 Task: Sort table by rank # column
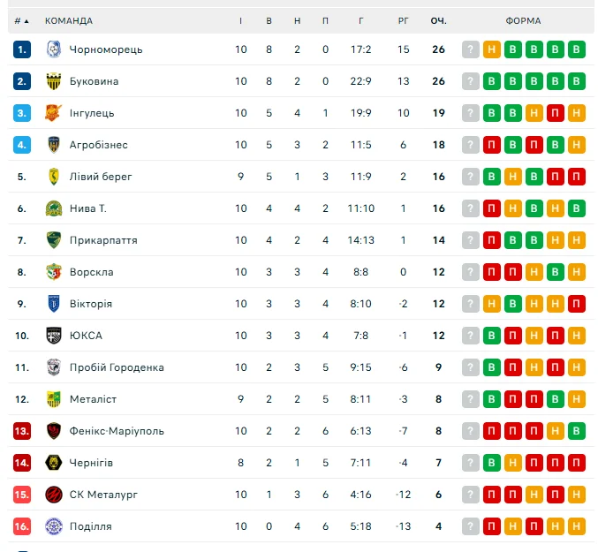click(21, 20)
